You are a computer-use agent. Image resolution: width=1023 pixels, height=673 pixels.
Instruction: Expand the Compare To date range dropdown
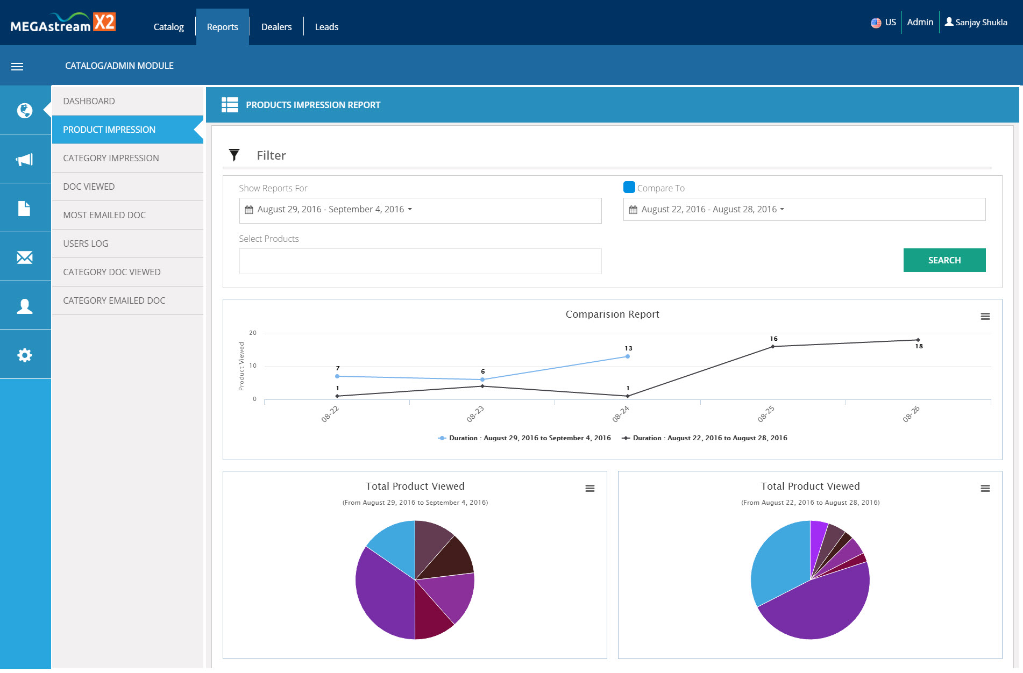[x=804, y=210]
